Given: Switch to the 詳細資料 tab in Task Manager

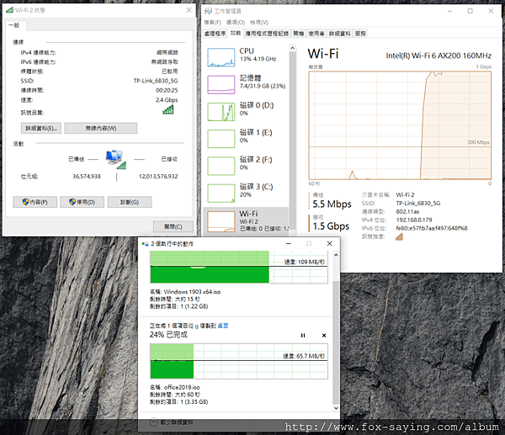Looking at the screenshot, I should click(340, 34).
